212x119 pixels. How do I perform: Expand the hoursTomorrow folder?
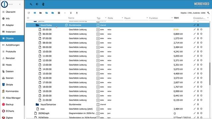[37, 104]
